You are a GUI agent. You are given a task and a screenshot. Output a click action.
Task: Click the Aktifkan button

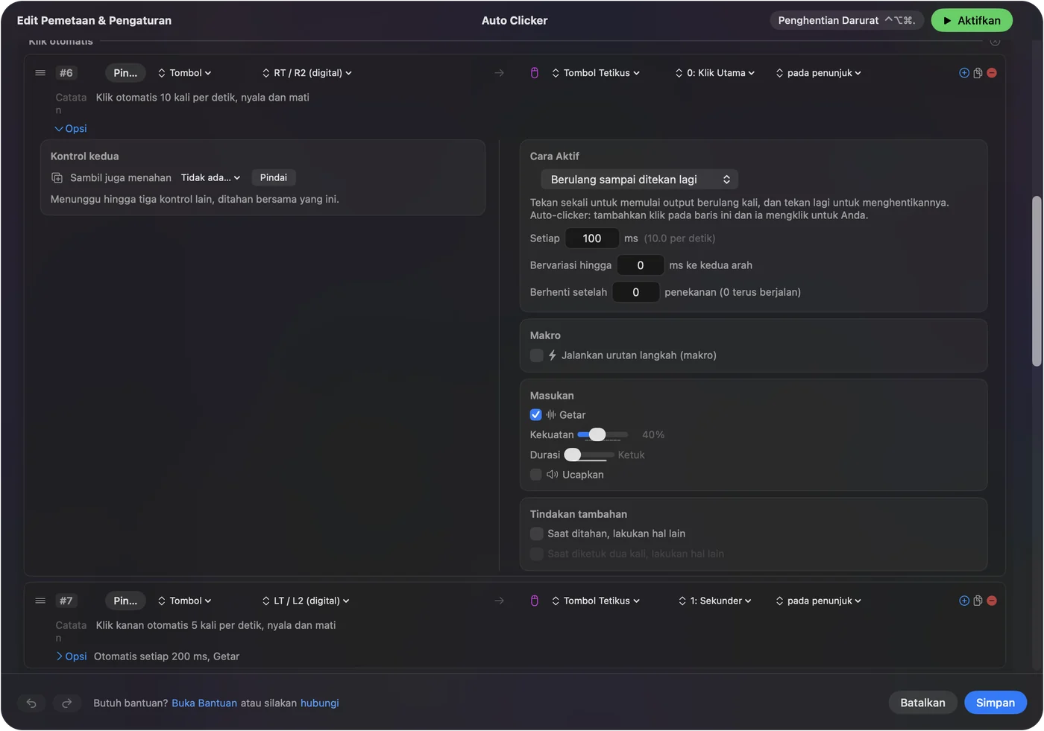click(972, 21)
